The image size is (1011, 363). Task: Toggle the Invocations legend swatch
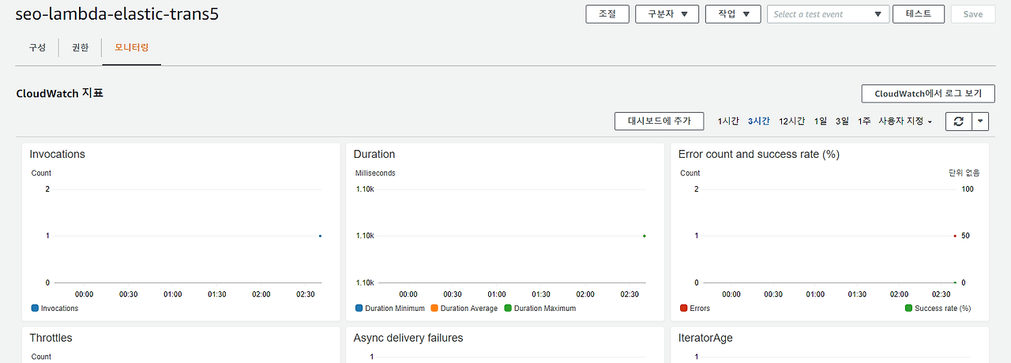[x=35, y=308]
